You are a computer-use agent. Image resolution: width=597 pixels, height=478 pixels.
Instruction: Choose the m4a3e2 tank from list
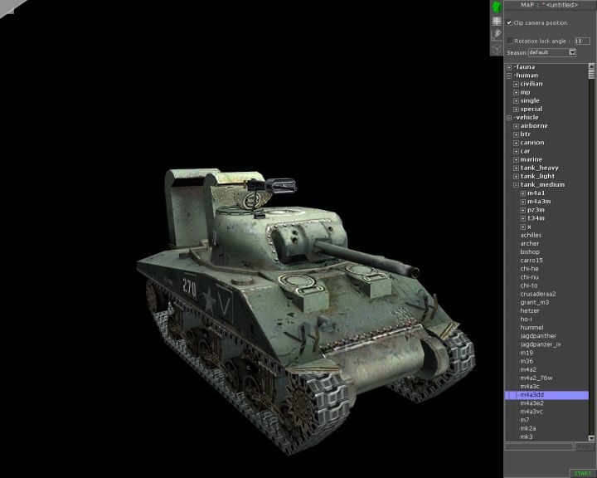tap(531, 403)
